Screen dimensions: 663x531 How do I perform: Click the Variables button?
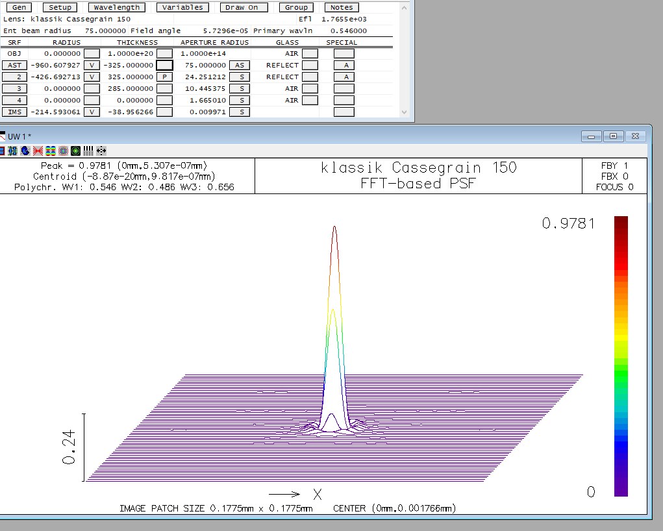(x=182, y=7)
